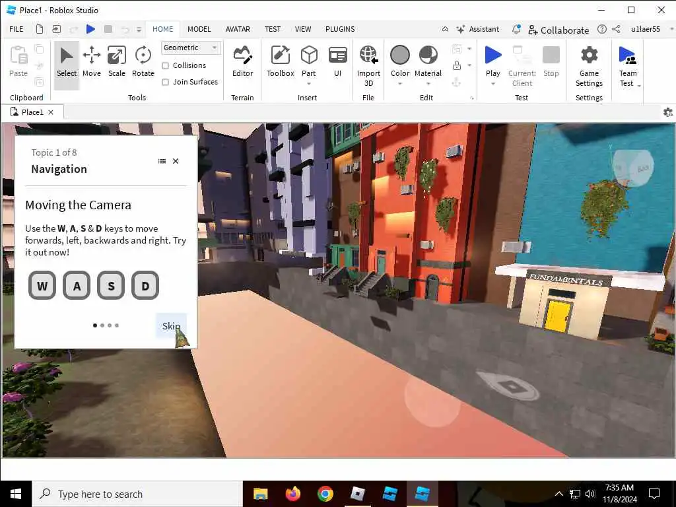Screen dimensions: 676x507
Task: Activate the Move tool
Action: tap(91, 63)
